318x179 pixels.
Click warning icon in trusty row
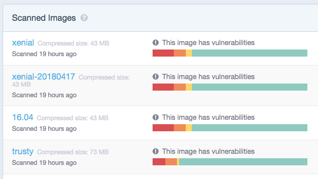156,151
